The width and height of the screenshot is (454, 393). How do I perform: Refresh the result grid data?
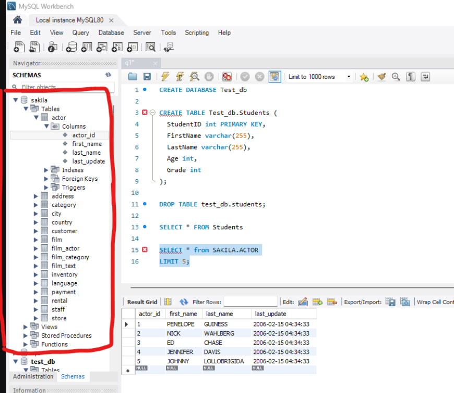click(x=184, y=302)
